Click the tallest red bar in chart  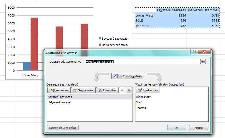tap(34, 44)
